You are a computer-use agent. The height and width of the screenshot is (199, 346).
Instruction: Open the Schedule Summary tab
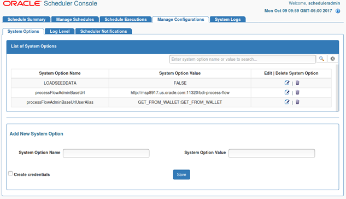[26, 20]
